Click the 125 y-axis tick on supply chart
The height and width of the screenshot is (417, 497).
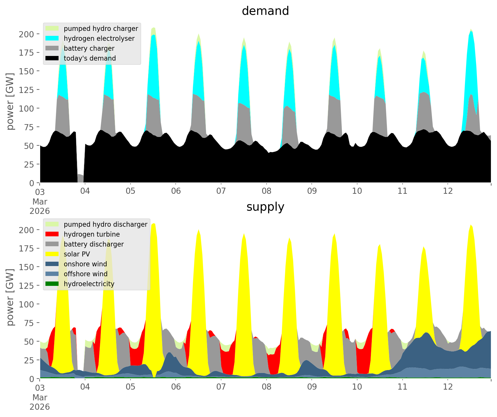pyautogui.click(x=27, y=286)
